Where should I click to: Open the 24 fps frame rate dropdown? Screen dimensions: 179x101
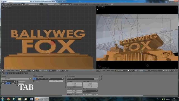click(x=90, y=91)
